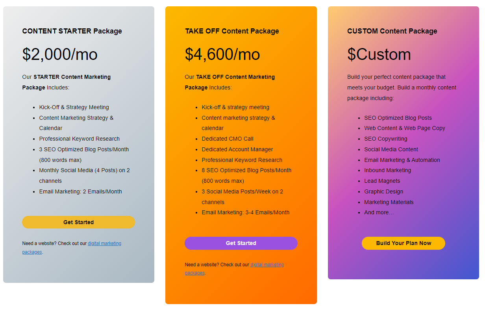The width and height of the screenshot is (485, 312).
Task: Select Dedicated Account Manager in TAKE OFF list
Action: [x=237, y=149]
